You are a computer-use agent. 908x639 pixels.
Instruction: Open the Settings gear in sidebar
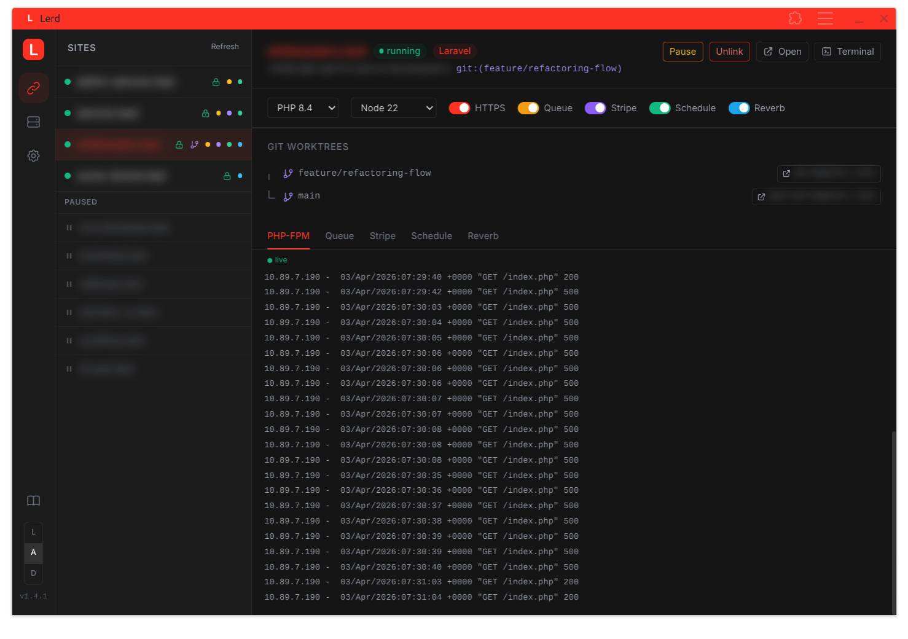click(x=34, y=155)
